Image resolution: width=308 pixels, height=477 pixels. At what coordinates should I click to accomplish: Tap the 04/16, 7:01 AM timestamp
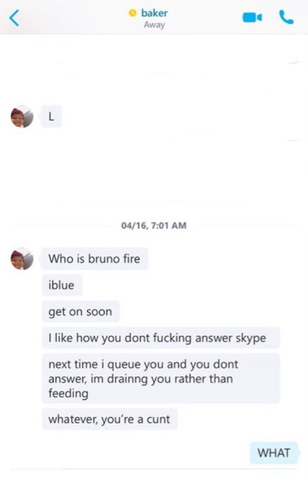154,225
